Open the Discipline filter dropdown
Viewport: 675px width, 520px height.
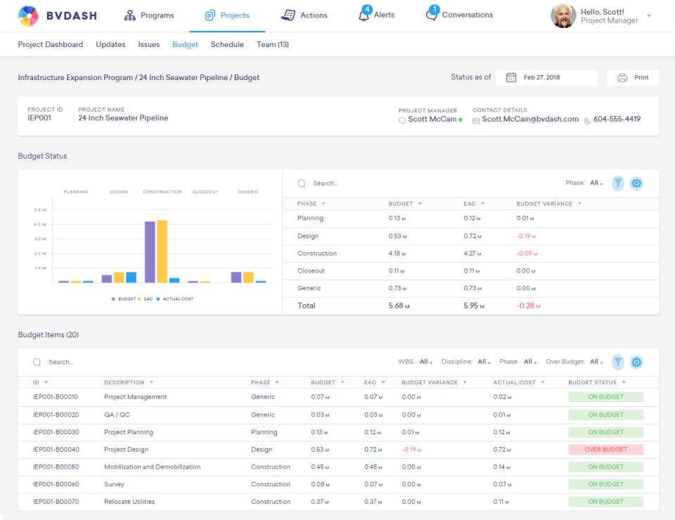click(484, 362)
